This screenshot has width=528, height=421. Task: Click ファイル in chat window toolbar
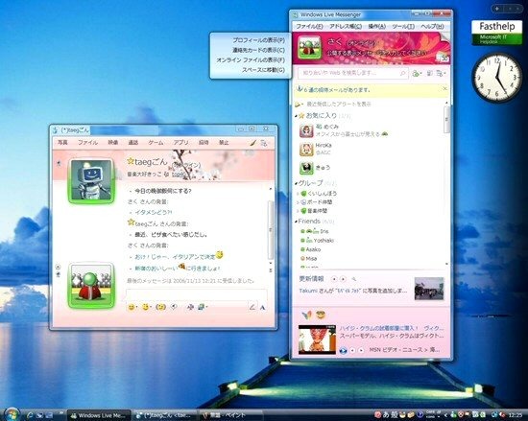click(87, 143)
